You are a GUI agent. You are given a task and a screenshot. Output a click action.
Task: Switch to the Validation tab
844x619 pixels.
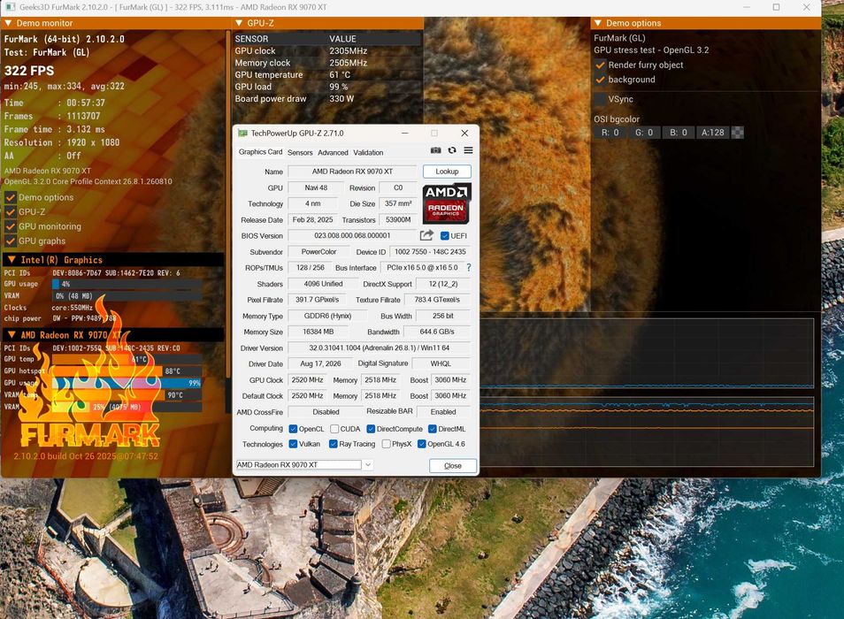(x=368, y=152)
